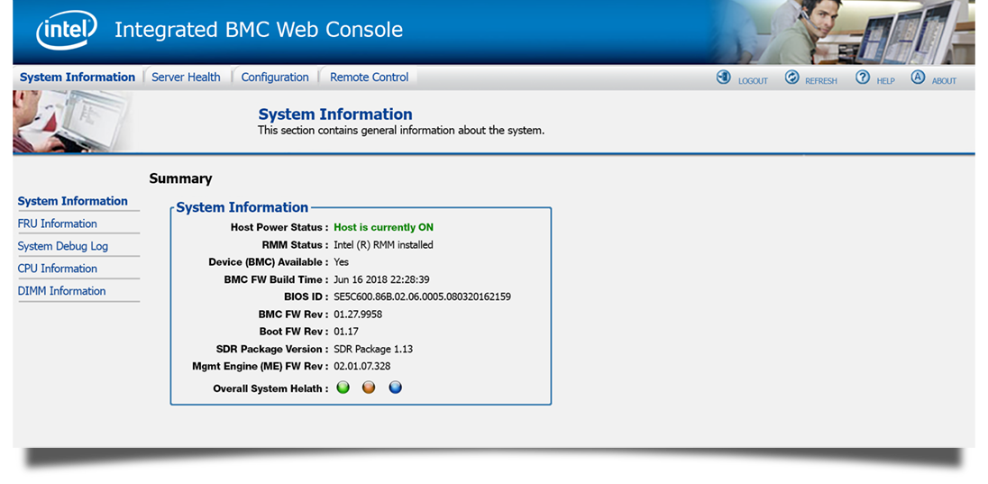This screenshot has height=484, width=988.
Task: Open the System Information top tab
Action: (78, 78)
